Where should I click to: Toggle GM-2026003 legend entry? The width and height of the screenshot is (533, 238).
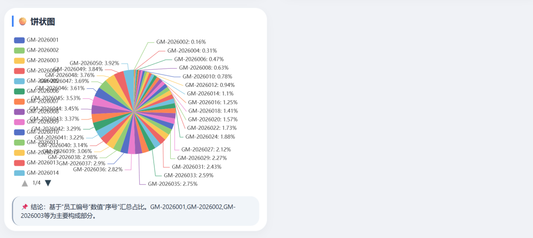(x=37, y=61)
